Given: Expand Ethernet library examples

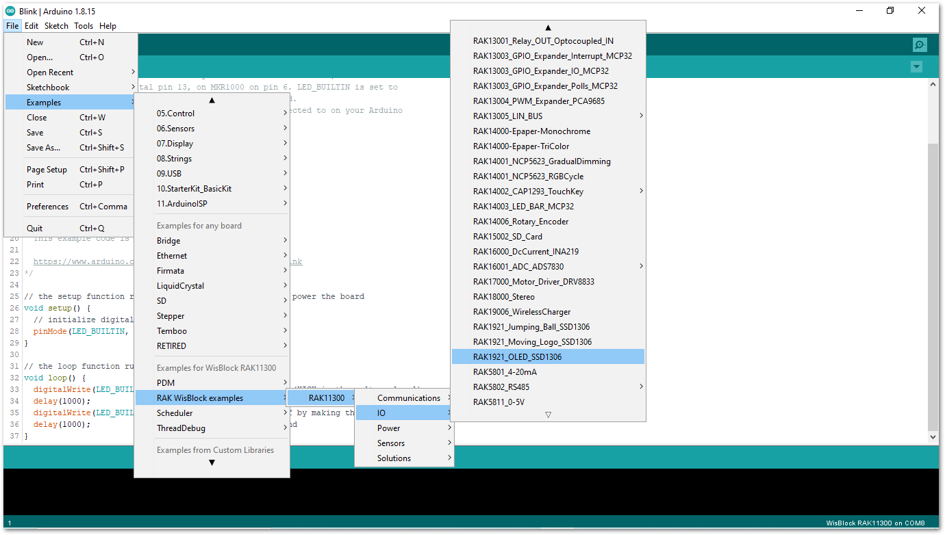Looking at the screenshot, I should pos(212,256).
